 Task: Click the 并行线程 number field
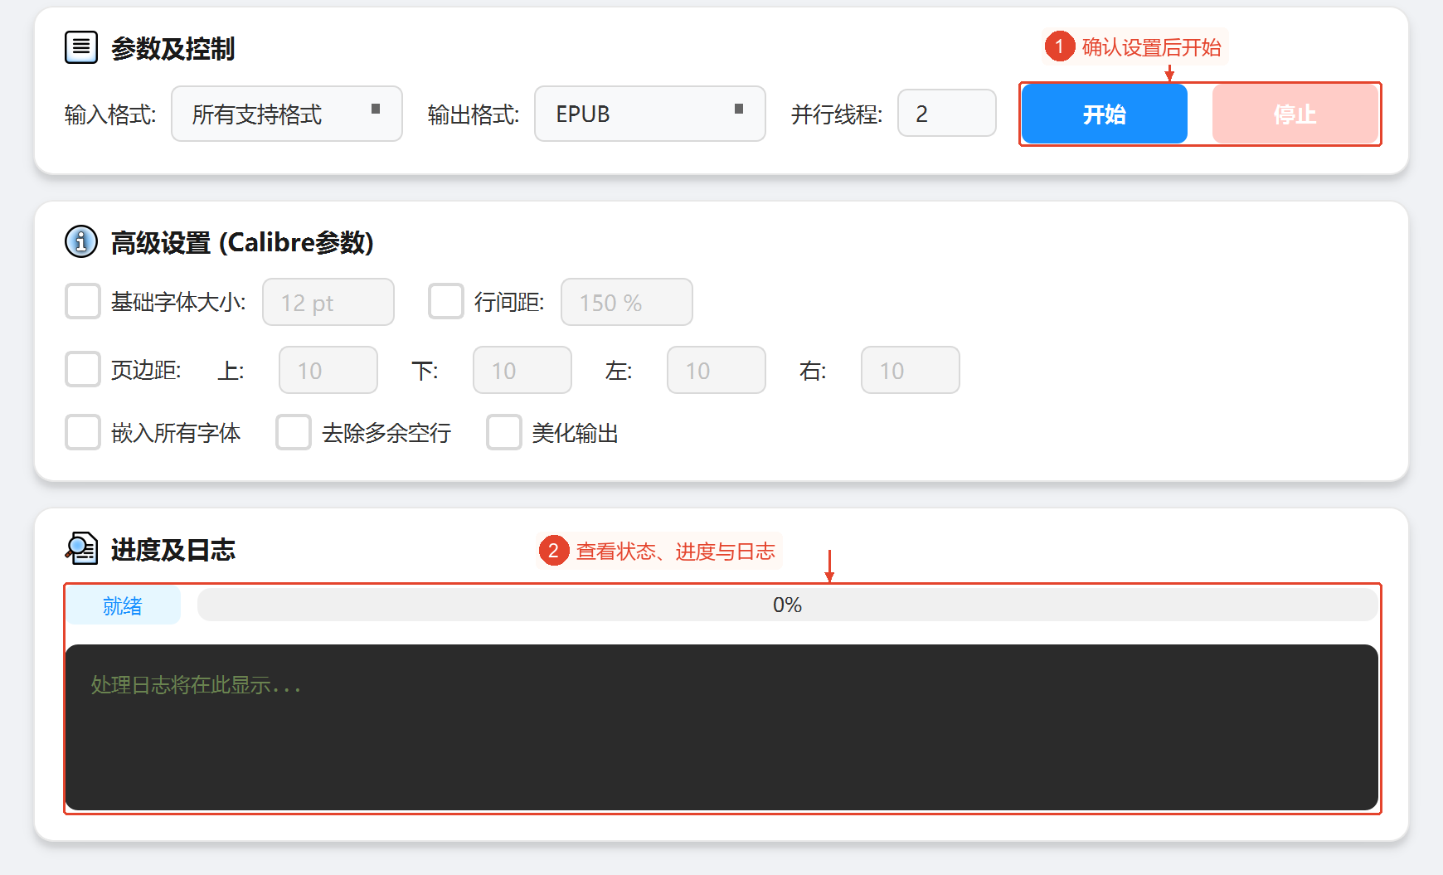(x=947, y=113)
